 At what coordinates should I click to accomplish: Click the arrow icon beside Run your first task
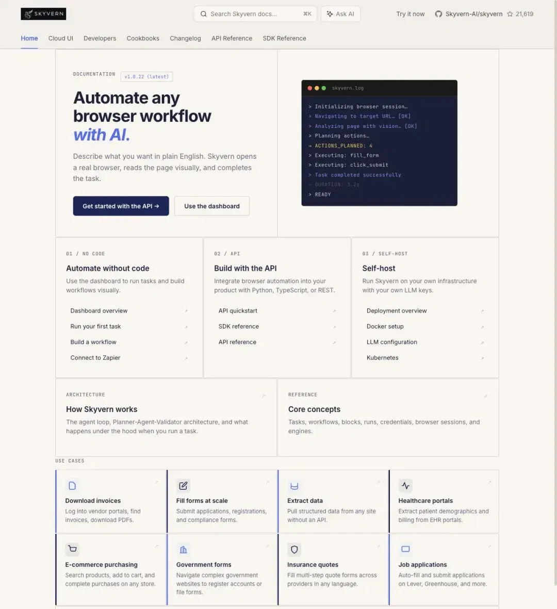coord(186,327)
